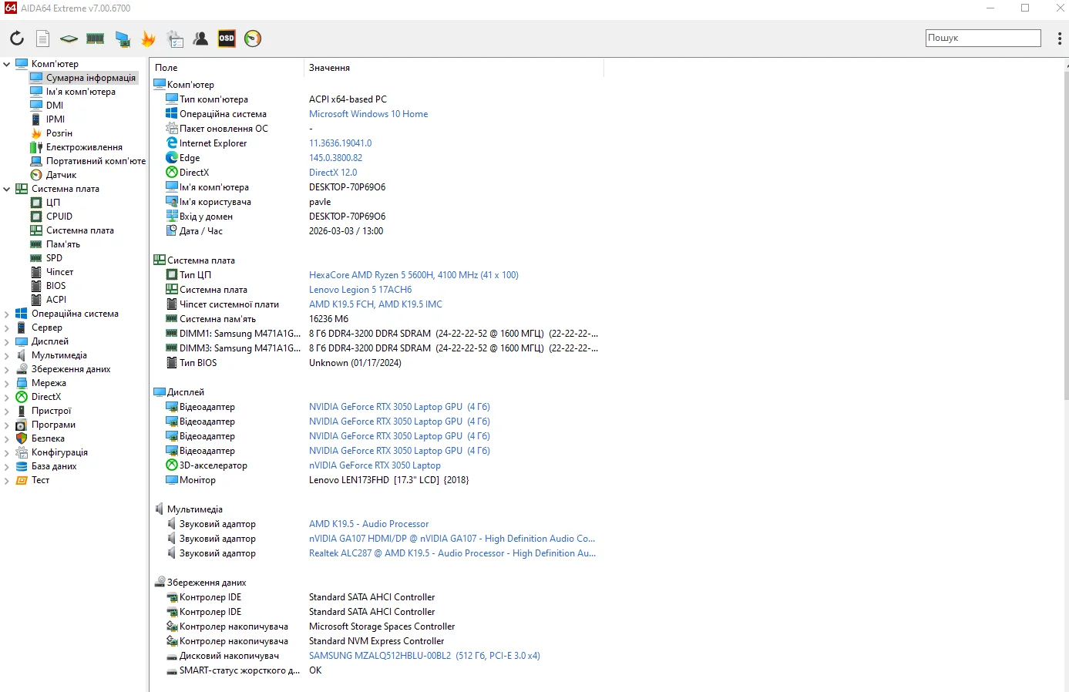
Task: Open the DMI tree item
Action: point(55,106)
